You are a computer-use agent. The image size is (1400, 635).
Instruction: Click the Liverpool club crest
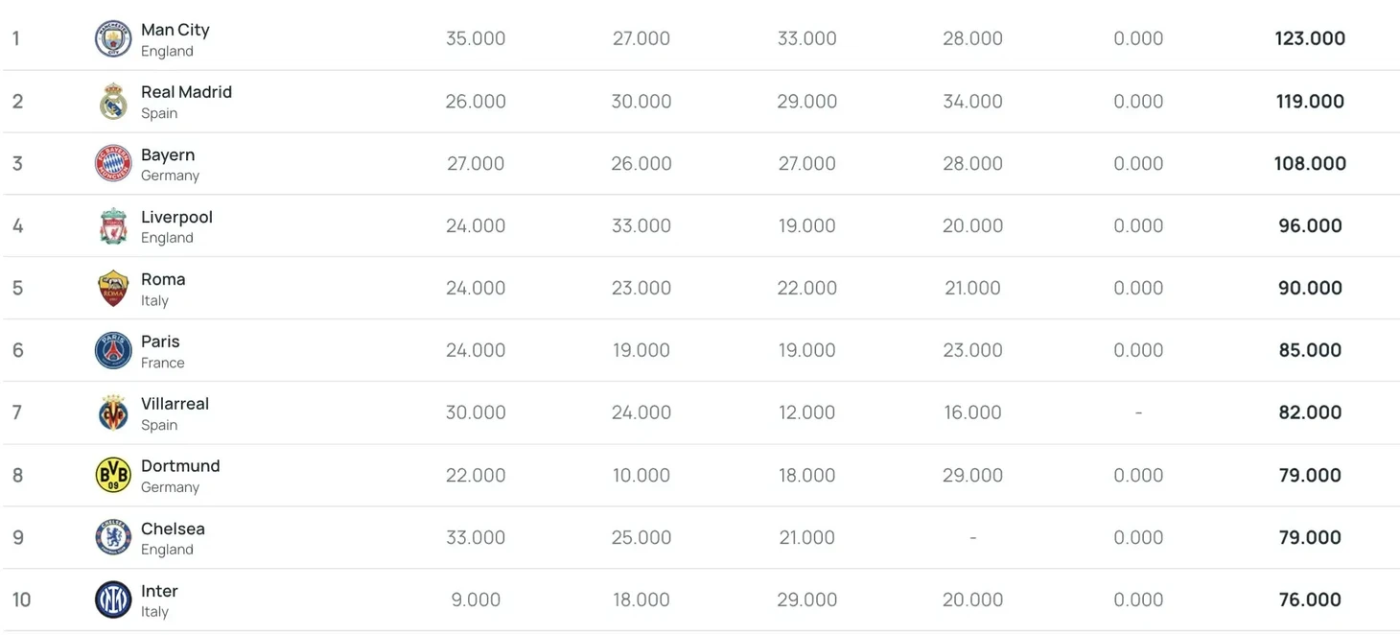click(113, 225)
